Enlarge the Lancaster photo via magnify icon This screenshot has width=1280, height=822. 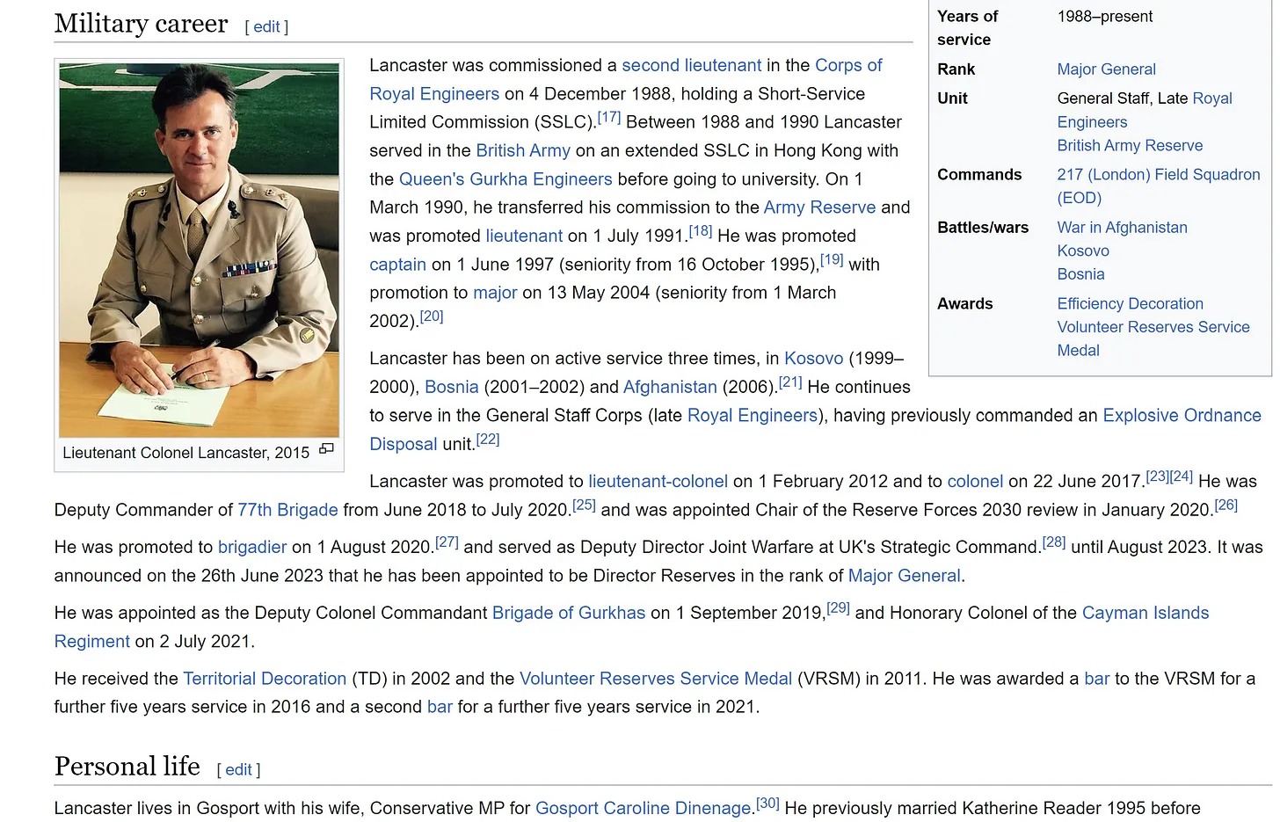click(326, 449)
